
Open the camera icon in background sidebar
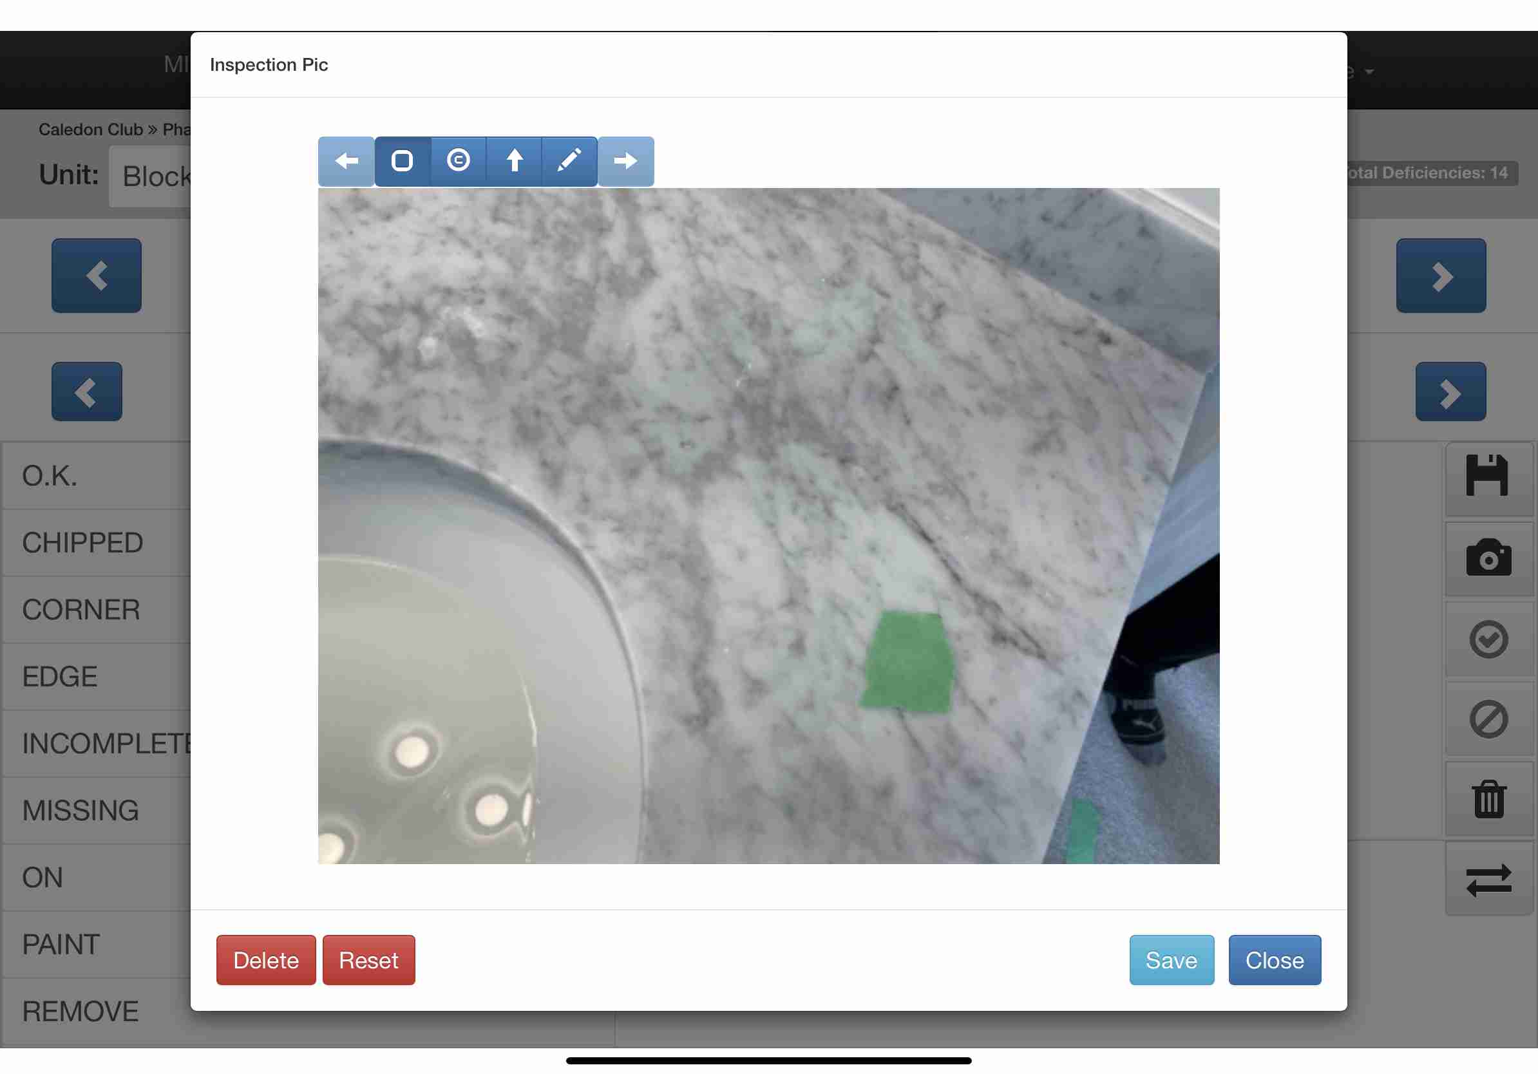coord(1488,558)
